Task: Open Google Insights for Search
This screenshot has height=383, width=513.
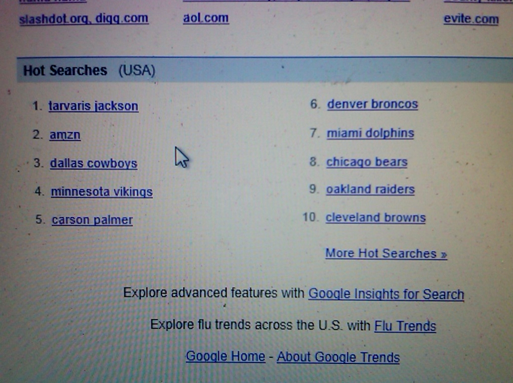Action: click(386, 294)
